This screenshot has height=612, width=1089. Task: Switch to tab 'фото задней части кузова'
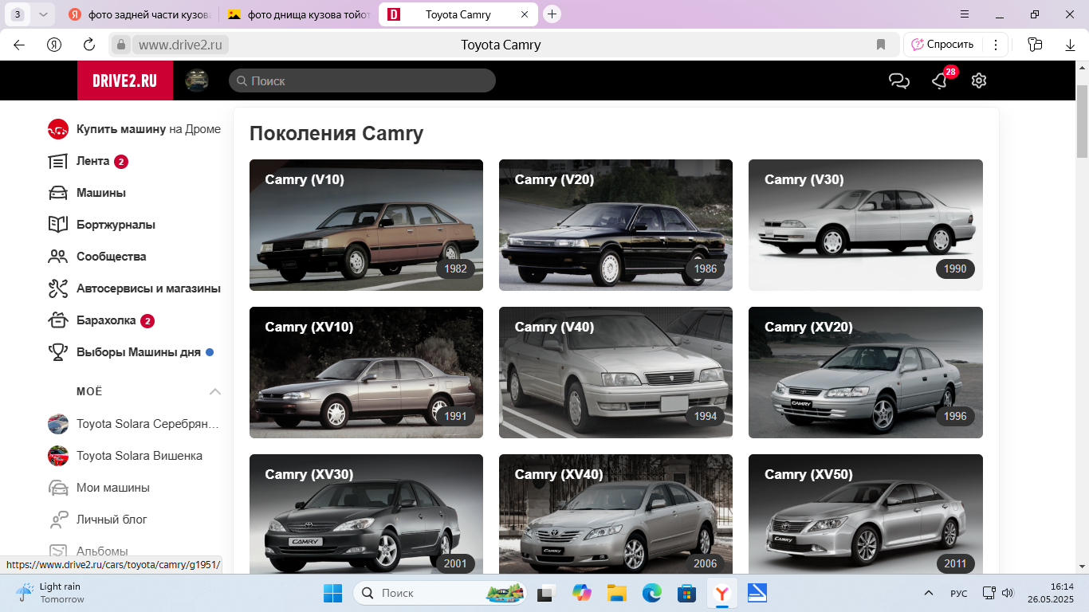click(139, 14)
